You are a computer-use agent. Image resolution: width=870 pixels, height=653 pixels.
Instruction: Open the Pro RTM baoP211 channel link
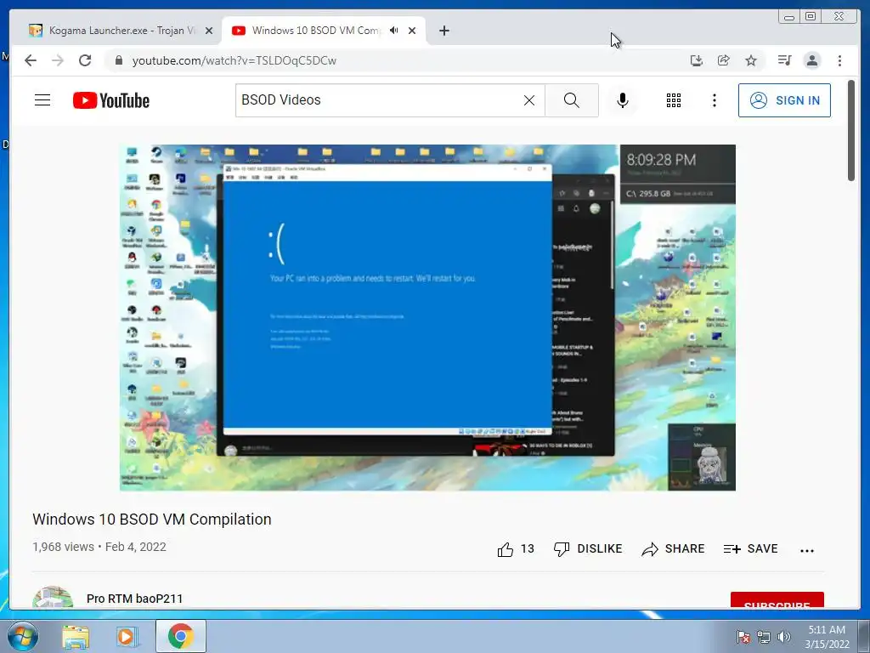tap(134, 599)
